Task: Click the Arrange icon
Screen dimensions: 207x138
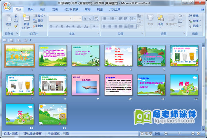Action: pos(160,18)
